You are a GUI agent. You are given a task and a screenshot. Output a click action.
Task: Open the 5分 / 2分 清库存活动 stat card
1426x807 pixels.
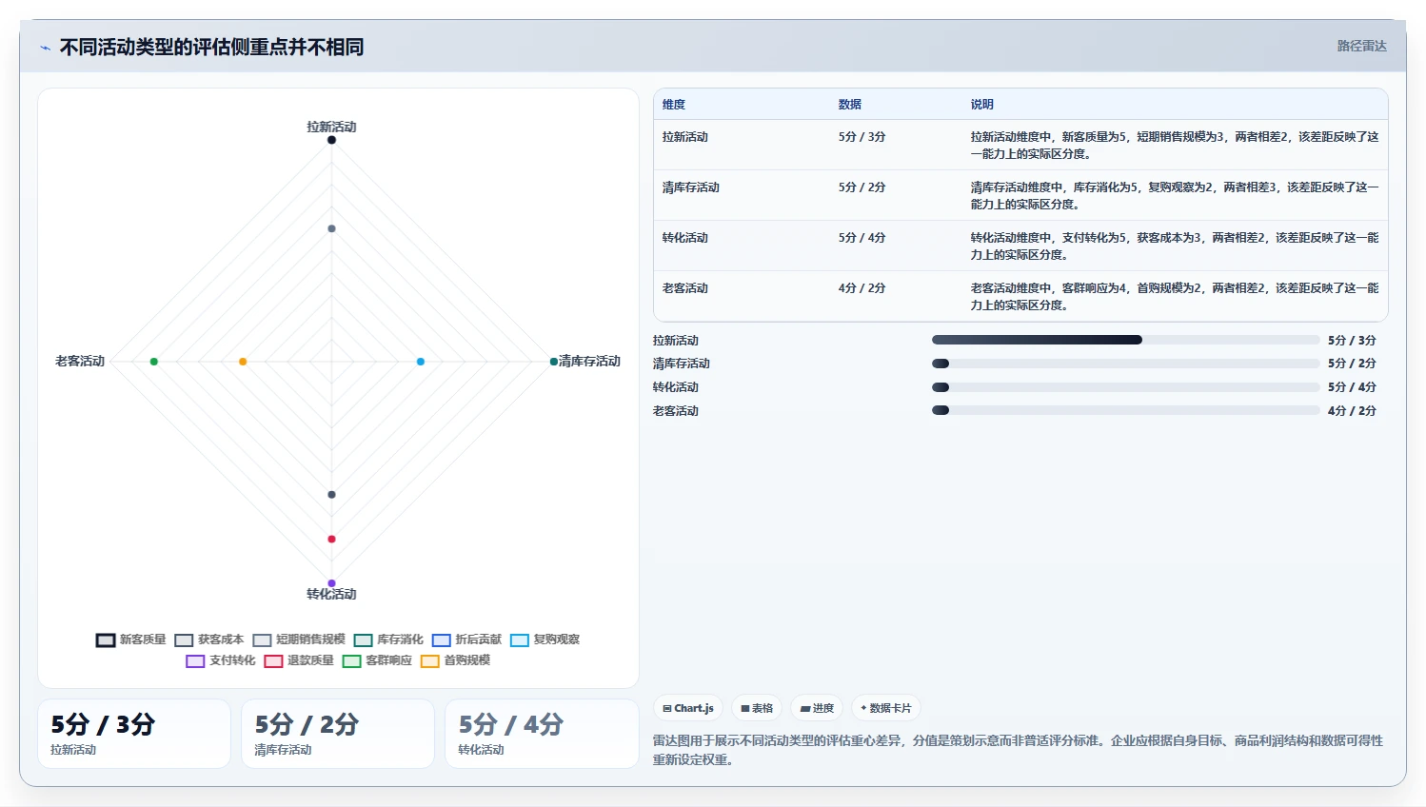[338, 734]
